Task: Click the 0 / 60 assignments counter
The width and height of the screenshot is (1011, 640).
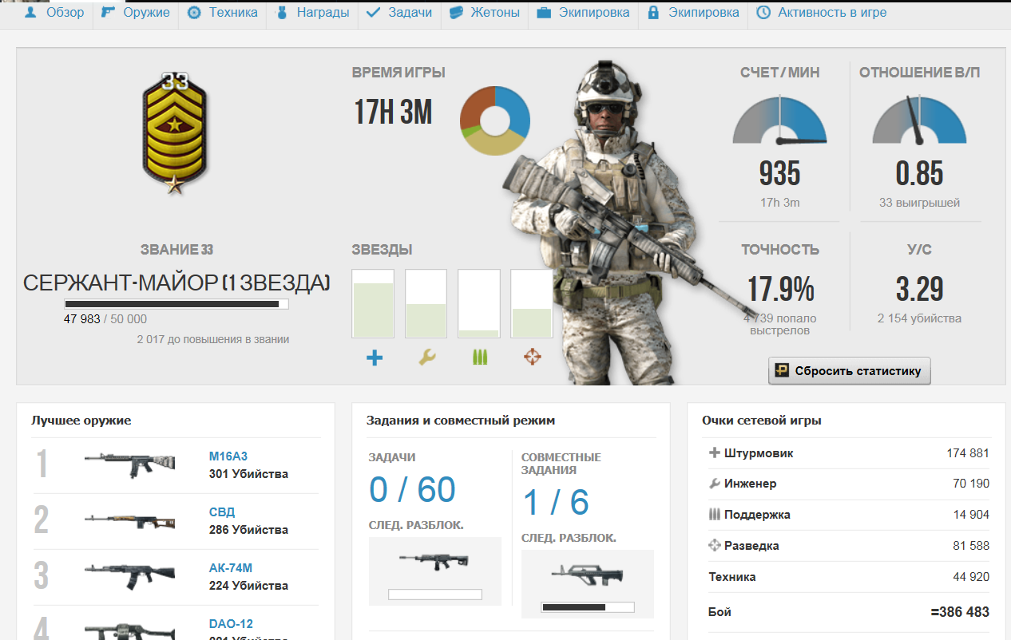Action: click(412, 490)
